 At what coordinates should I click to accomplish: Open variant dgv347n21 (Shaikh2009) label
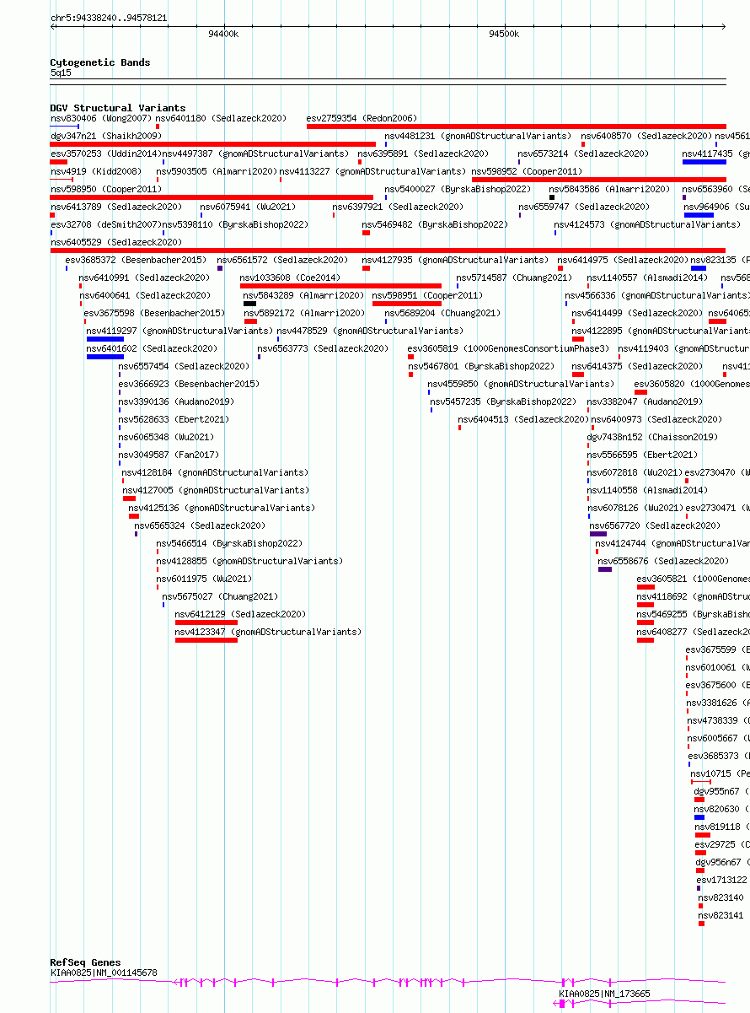105,136
